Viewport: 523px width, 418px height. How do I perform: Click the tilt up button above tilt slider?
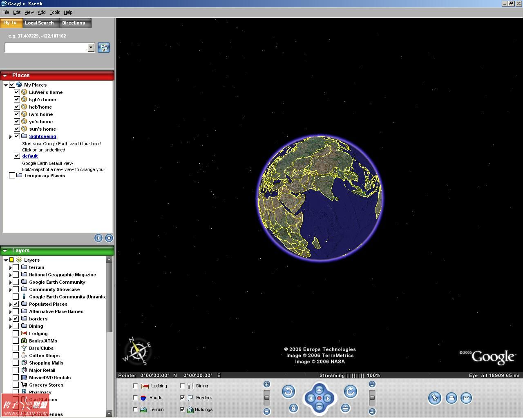pyautogui.click(x=372, y=384)
